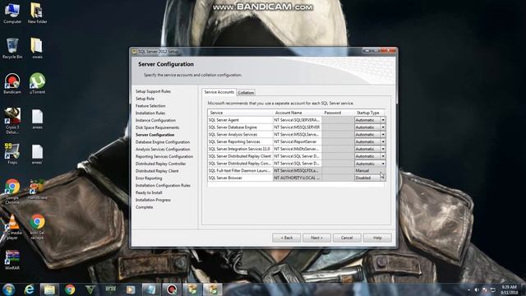Open the Windows Start menu orb
Viewport: 526px width, 296px height.
8,289
